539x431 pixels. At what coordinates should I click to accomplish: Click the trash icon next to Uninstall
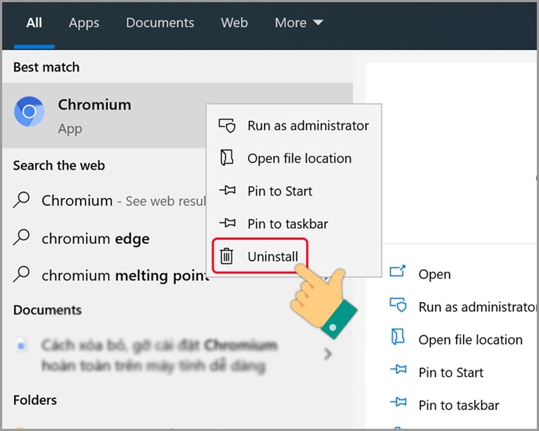pyautogui.click(x=226, y=256)
